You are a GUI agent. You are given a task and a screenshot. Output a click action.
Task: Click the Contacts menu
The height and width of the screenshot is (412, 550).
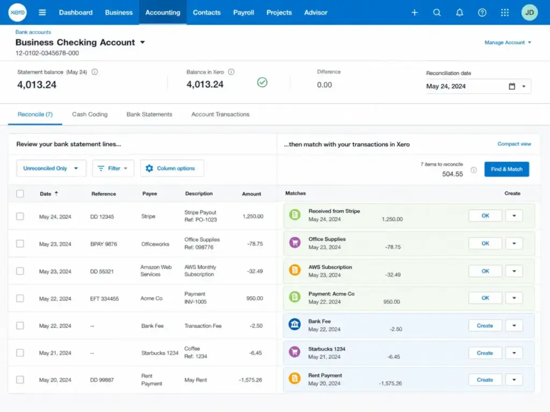(x=207, y=13)
